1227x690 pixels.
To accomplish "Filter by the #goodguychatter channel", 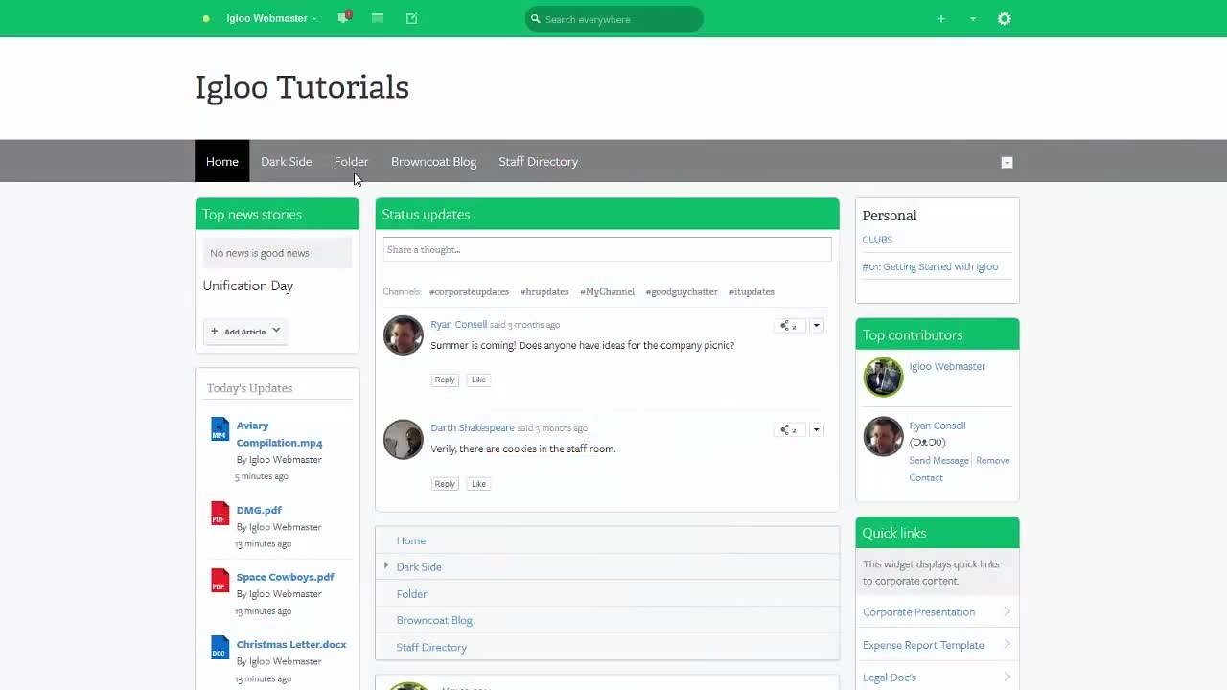I will [682, 291].
